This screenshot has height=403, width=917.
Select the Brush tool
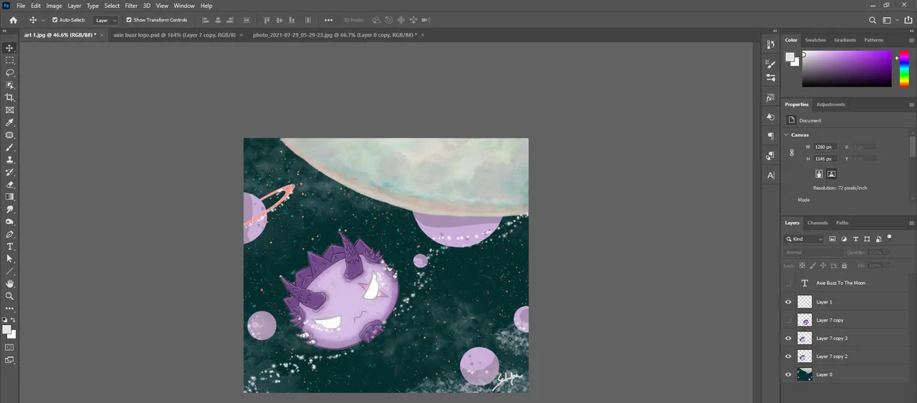[x=10, y=147]
